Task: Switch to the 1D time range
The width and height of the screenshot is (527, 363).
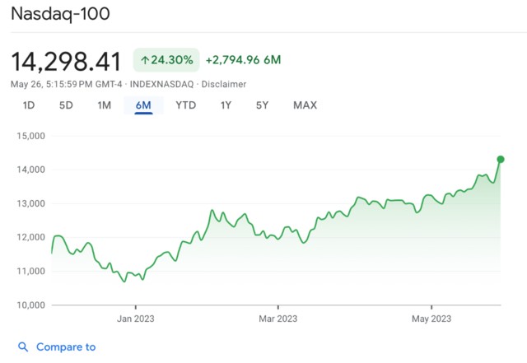Action: pos(29,105)
